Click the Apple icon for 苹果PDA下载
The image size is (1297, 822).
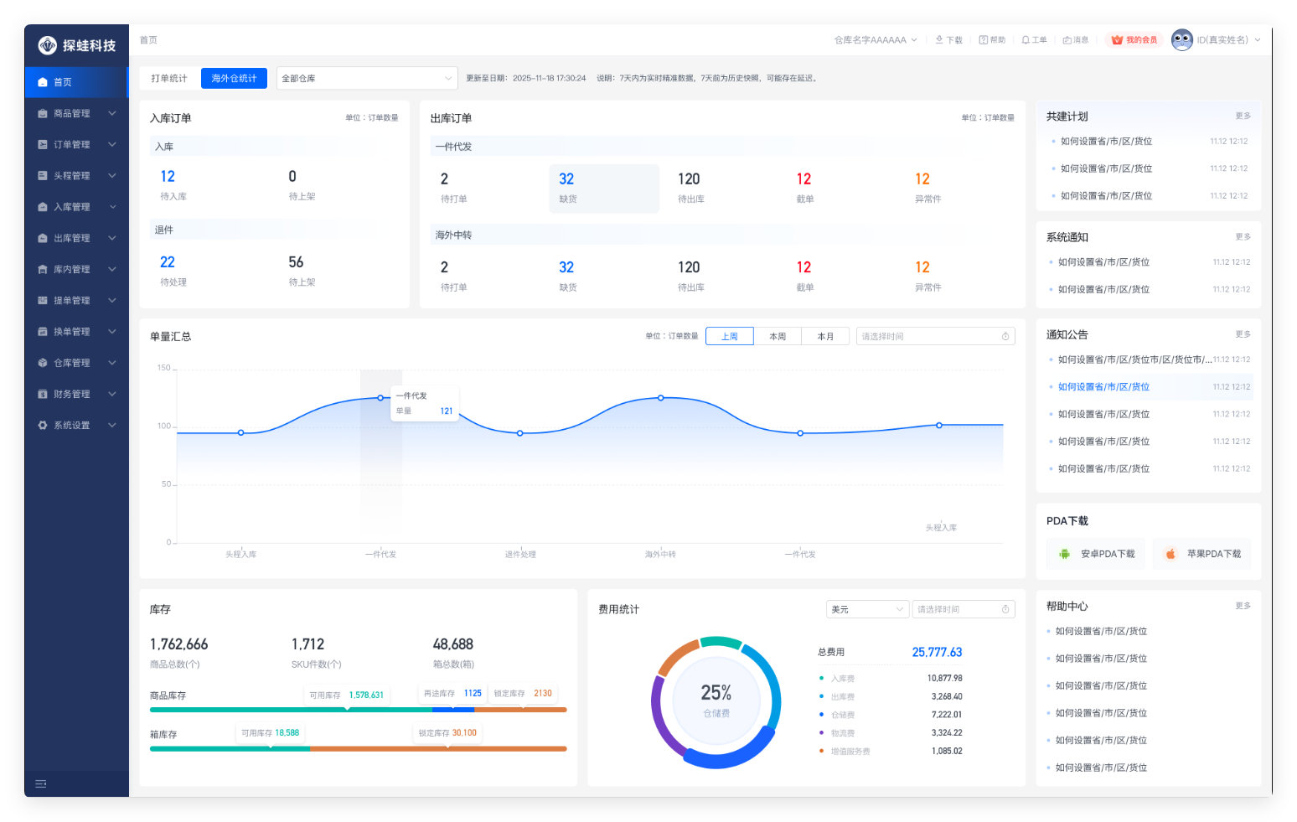point(1171,554)
